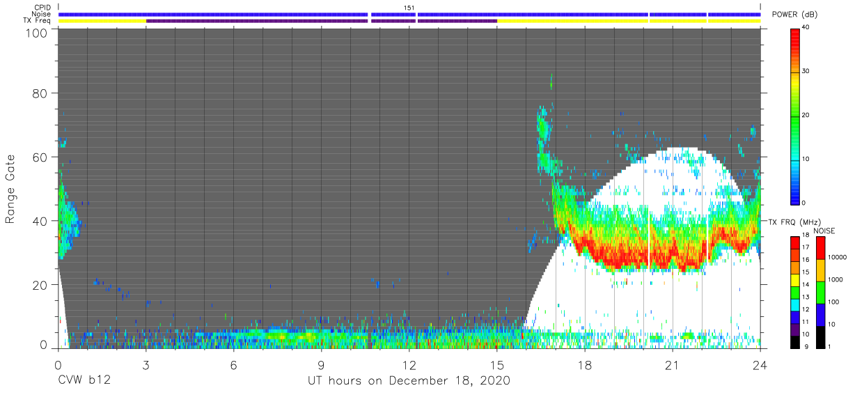Pick the green segment of NOISE scale
The width and height of the screenshot is (855, 395).
(x=820, y=293)
